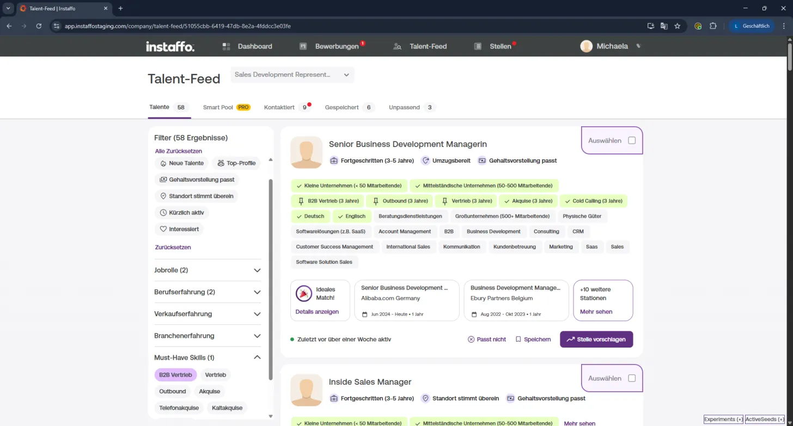Click Michaela's profile avatar
The height and width of the screenshot is (426, 793).
587,46
